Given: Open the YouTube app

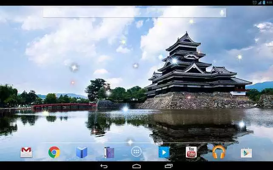Looking at the screenshot, I should point(191,152).
